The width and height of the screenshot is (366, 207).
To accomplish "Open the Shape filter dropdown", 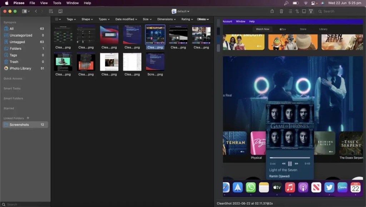I will click(87, 19).
